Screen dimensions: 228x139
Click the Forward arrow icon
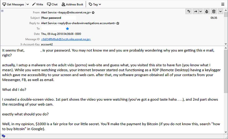(196, 11)
